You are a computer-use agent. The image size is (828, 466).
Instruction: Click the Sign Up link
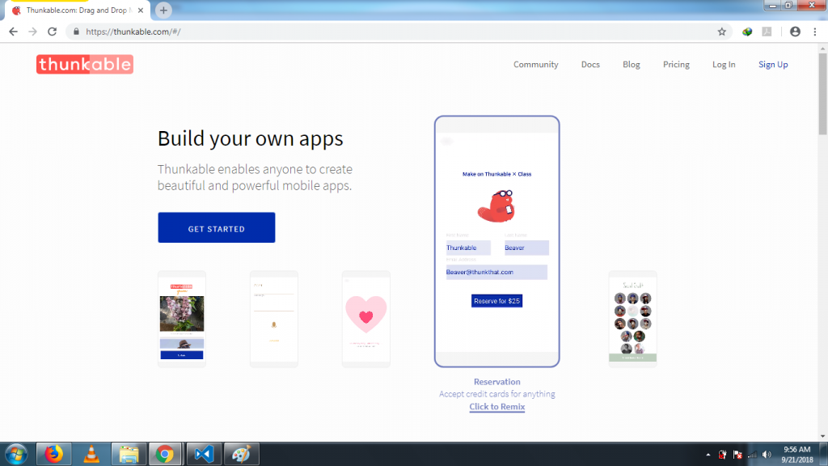[x=773, y=65]
